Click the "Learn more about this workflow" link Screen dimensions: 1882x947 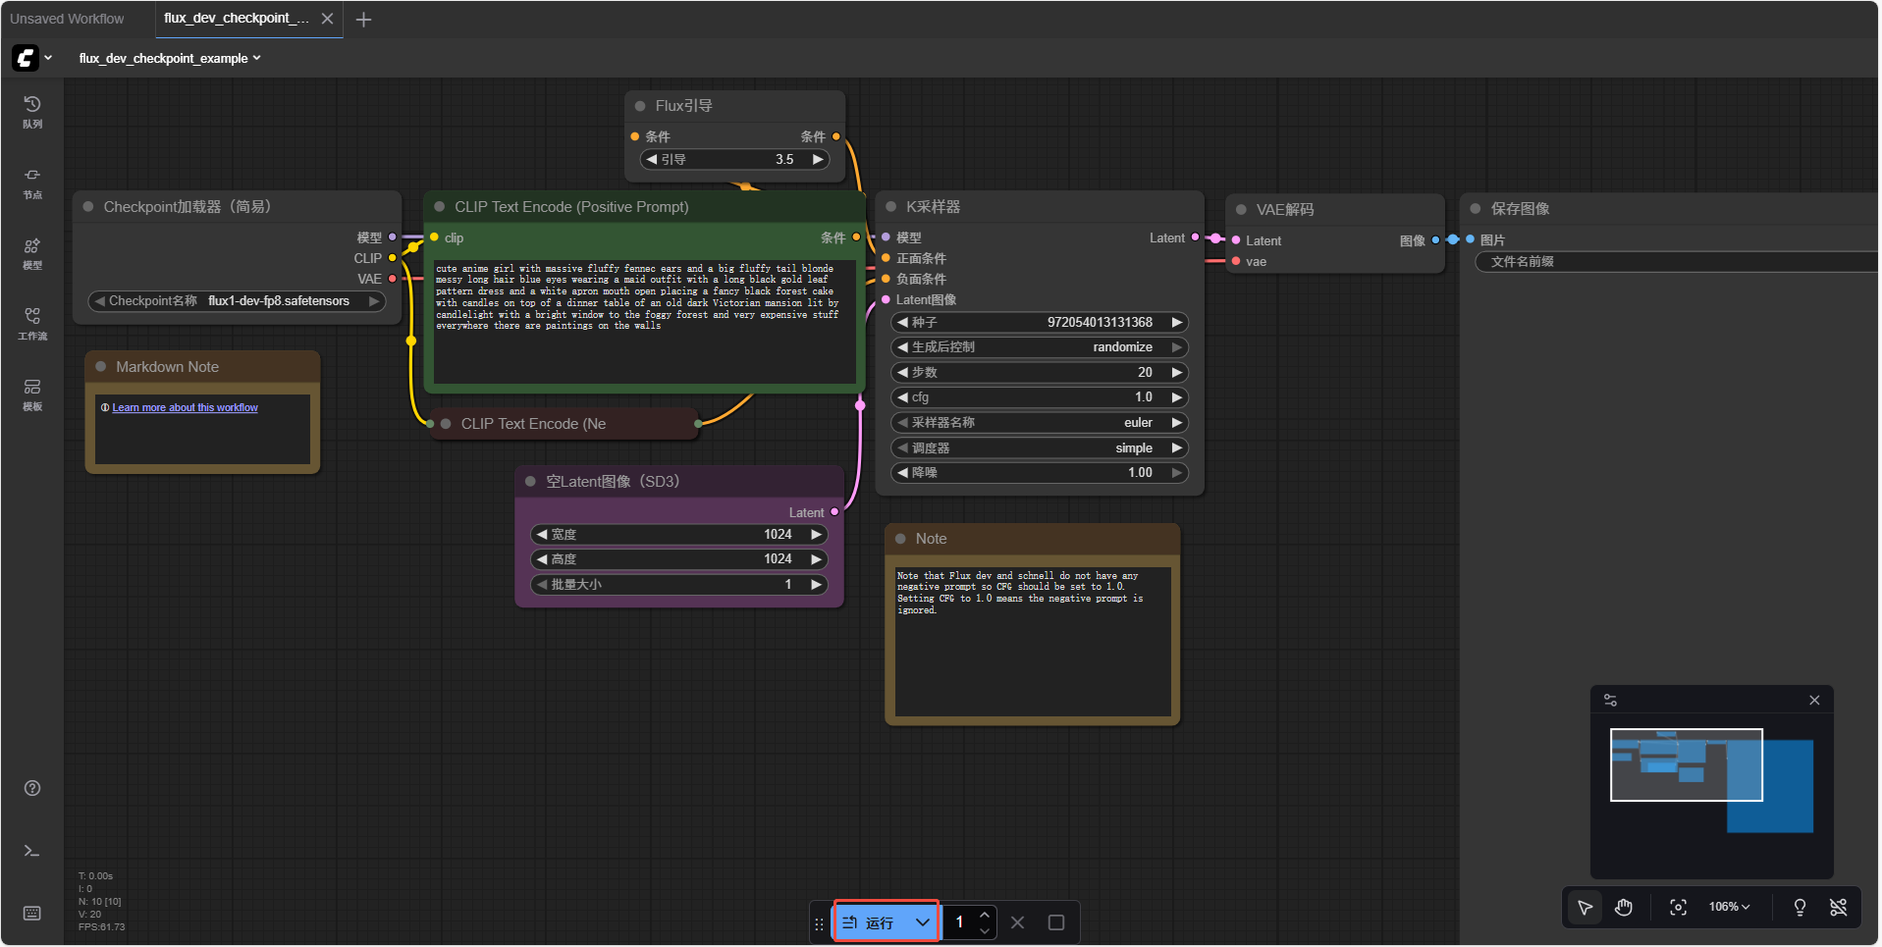(185, 408)
